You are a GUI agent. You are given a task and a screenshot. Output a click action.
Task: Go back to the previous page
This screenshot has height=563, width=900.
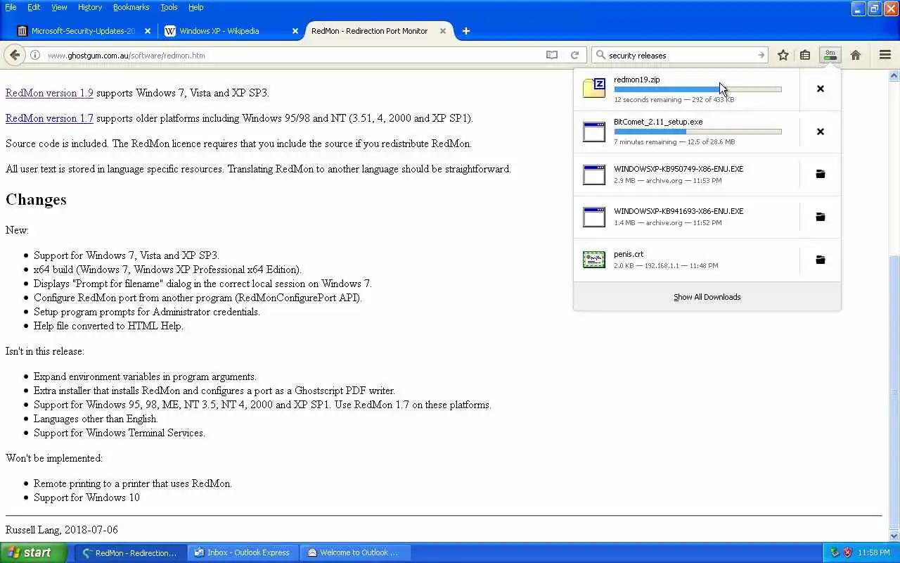15,55
